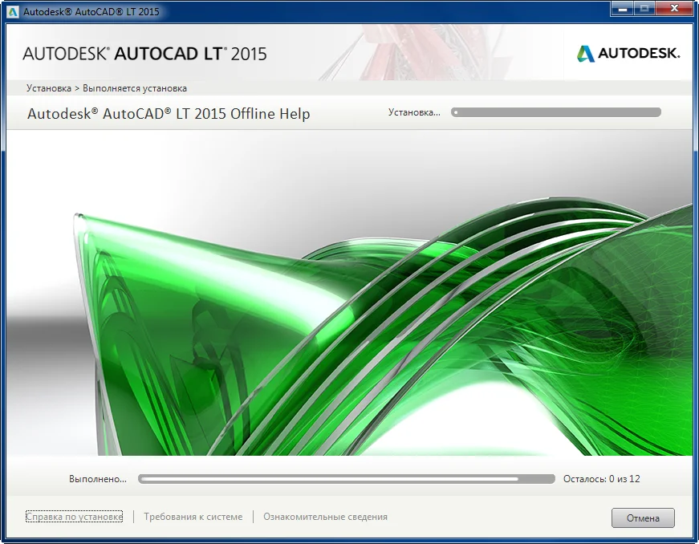Click the window title 'Autodesk® AutoCAD® LT 2015'

91,11
